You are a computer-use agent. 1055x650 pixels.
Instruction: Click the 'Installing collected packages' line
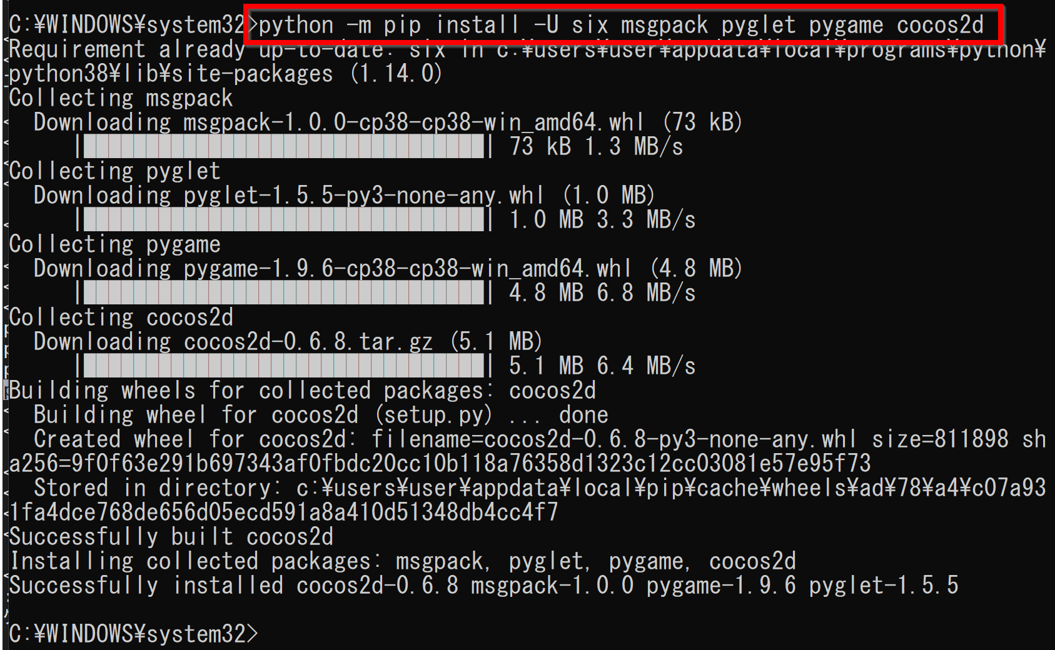coord(402,561)
